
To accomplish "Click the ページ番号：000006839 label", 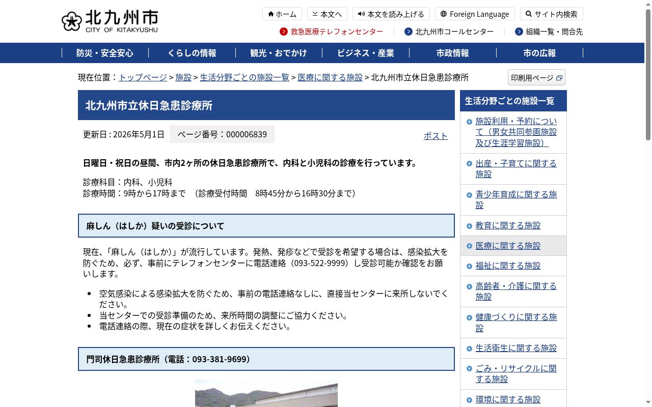I will tap(222, 134).
